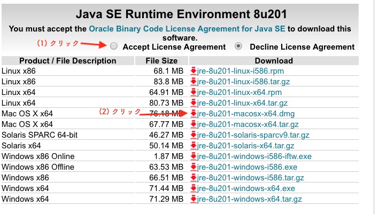Click the 1.87 MB file size
The width and height of the screenshot is (386, 214).
168,156
